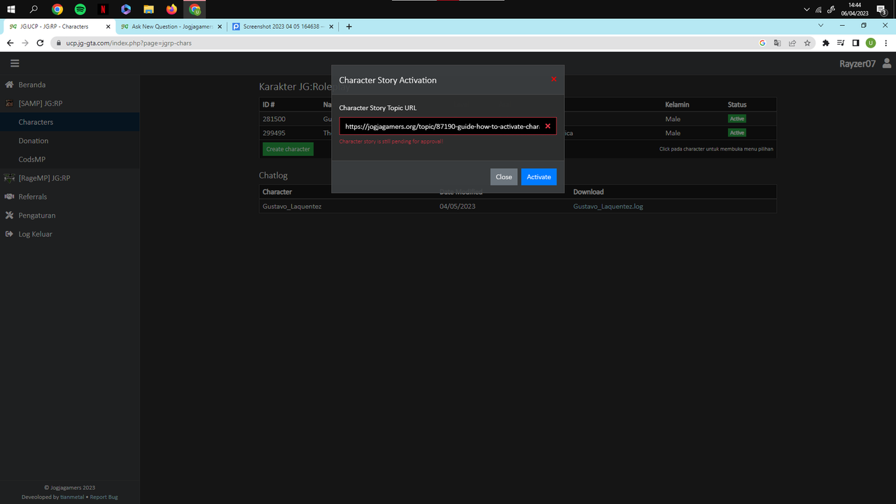Click the Character Story Topic URL field

tap(448, 126)
